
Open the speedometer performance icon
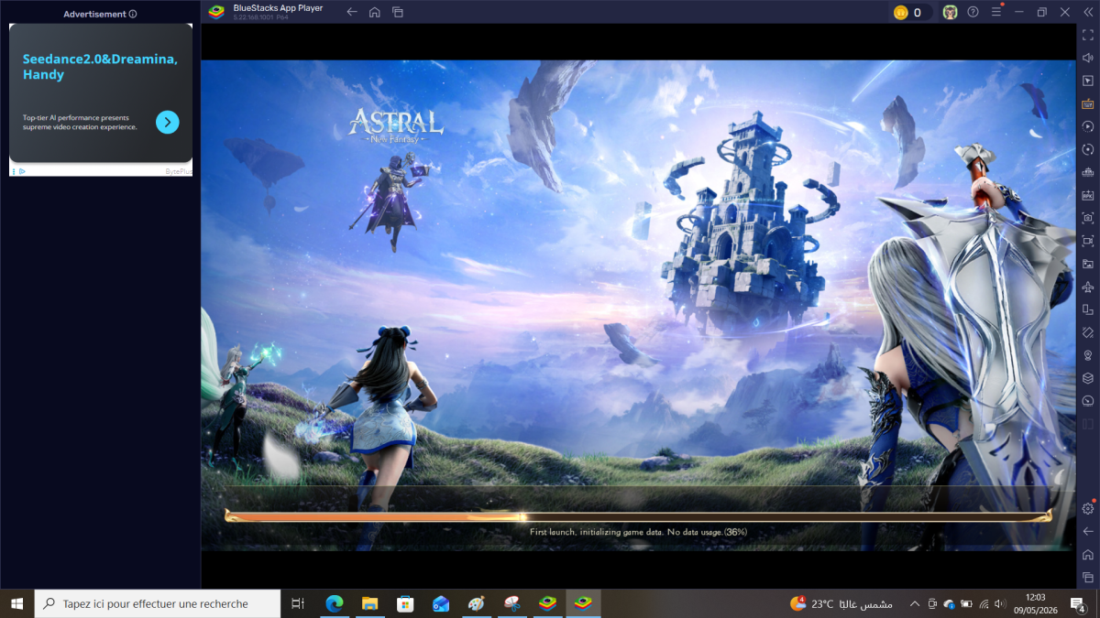click(1087, 401)
